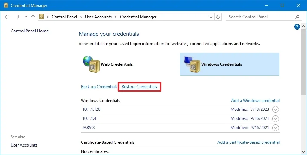Open the recent locations dropdown arrow
Viewport: 307px width, 155px height.
(26, 17)
